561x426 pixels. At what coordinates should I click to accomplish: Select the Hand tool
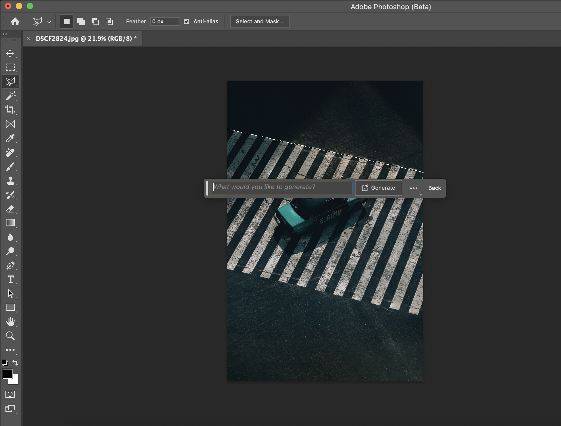pos(10,322)
